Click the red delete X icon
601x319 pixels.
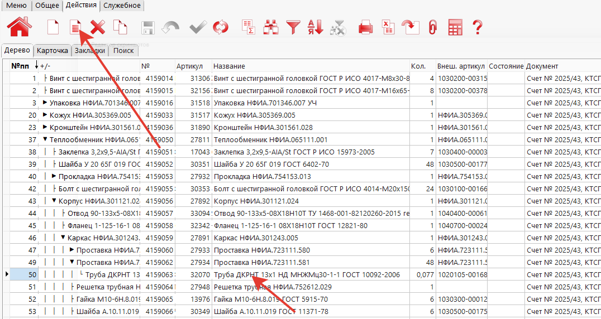pos(98,27)
